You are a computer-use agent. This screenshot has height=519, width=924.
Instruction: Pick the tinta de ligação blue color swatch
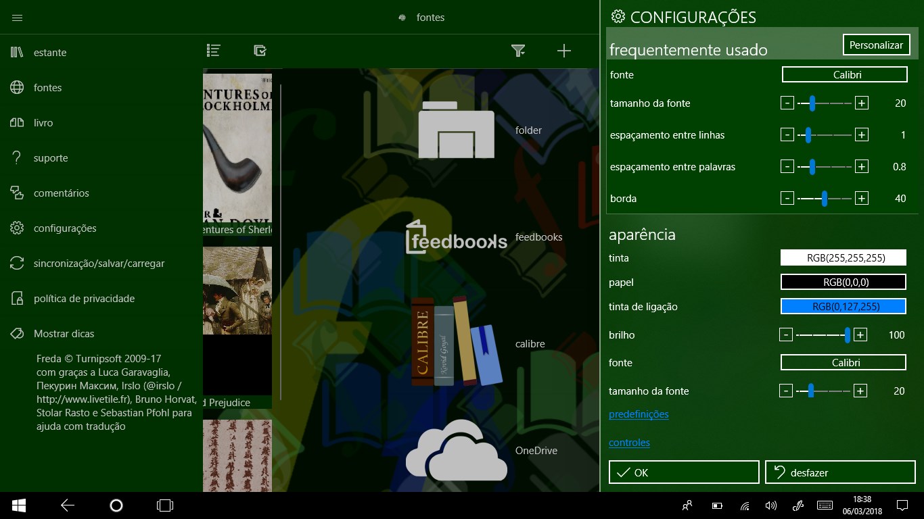point(844,306)
